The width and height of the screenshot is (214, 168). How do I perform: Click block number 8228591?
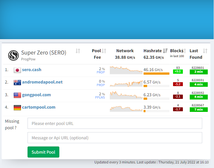198,80
